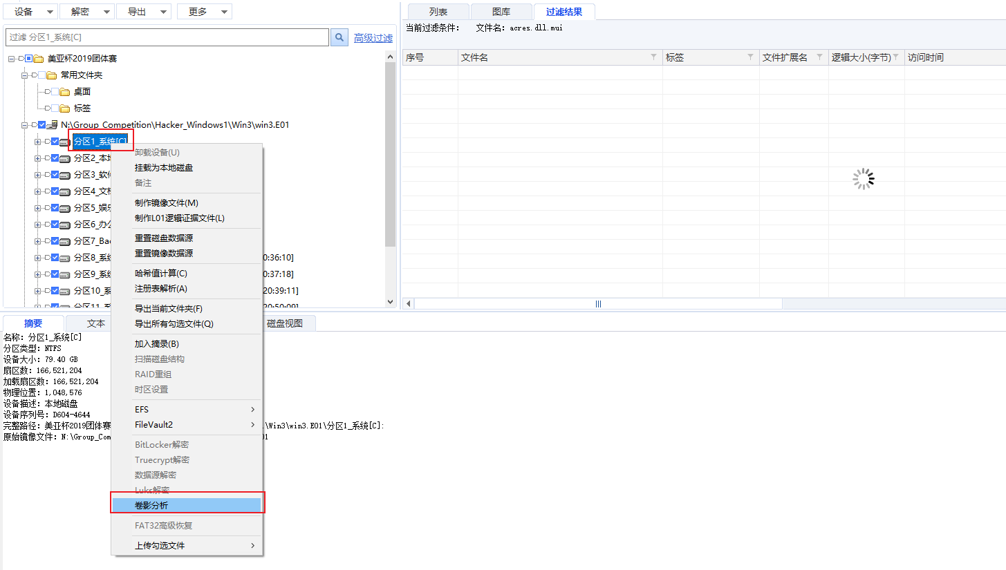The height and width of the screenshot is (570, 1006).
Task: Open the 设备 dropdown menu
Action: (x=30, y=12)
